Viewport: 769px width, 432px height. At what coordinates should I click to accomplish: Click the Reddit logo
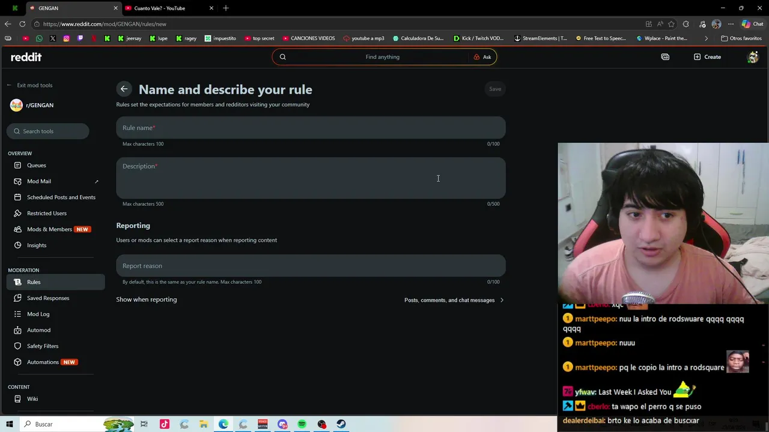pyautogui.click(x=26, y=57)
